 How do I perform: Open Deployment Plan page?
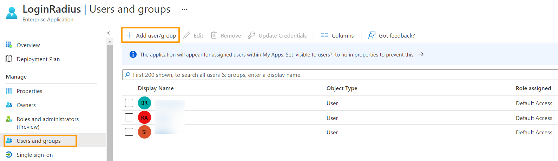point(38,59)
